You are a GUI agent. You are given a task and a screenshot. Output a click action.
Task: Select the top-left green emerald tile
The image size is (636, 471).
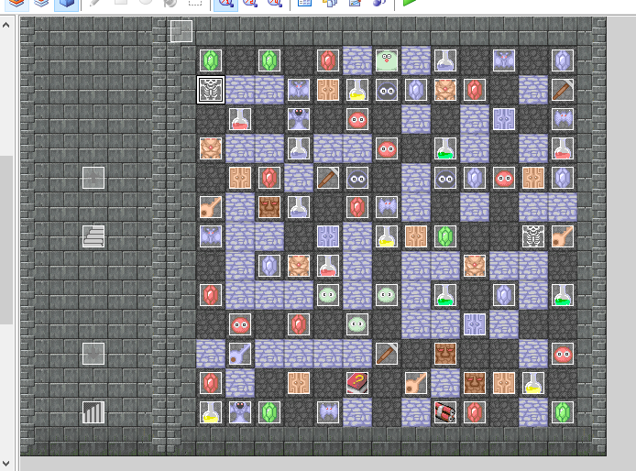(x=211, y=60)
